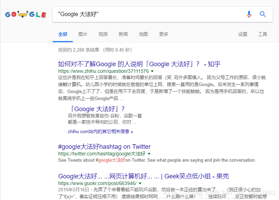Click the guokr snippet dated 2015年2月16日
The image size is (279, 200).
point(162,193)
